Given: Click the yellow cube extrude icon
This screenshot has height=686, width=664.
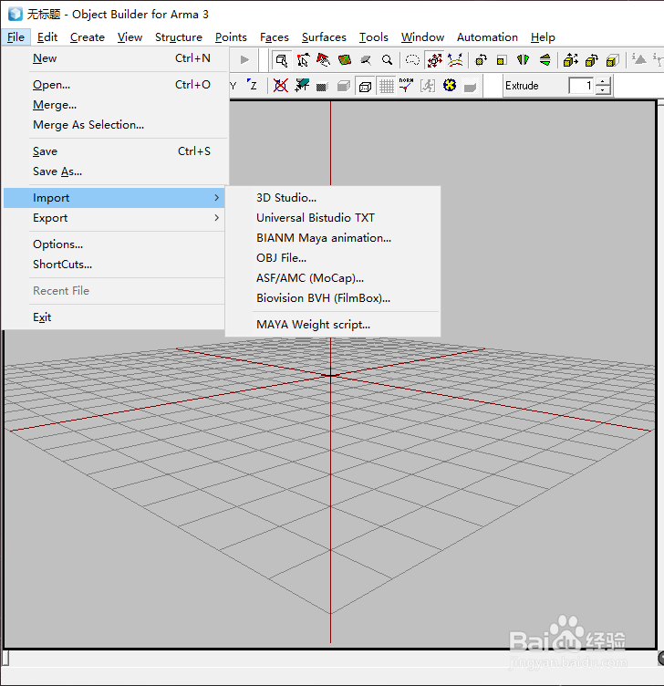Looking at the screenshot, I should [612, 60].
